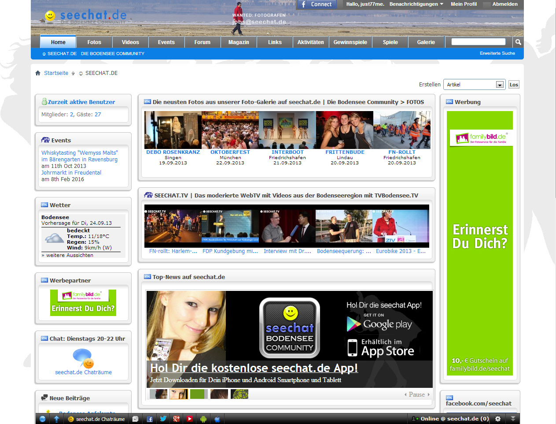Open the Aktivitäten tab
This screenshot has height=424, width=556.
pos(310,42)
